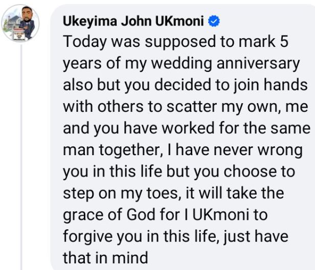Viewport: 315px width, 270px height.
Task: Click the number "5" in the comment
Action: coord(283,42)
